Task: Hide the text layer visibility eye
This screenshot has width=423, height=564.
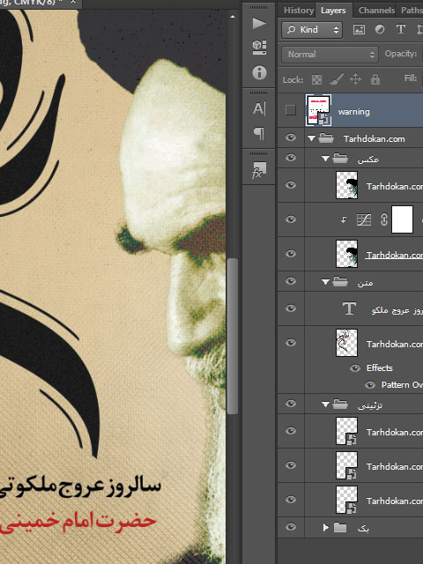Action: tap(291, 308)
